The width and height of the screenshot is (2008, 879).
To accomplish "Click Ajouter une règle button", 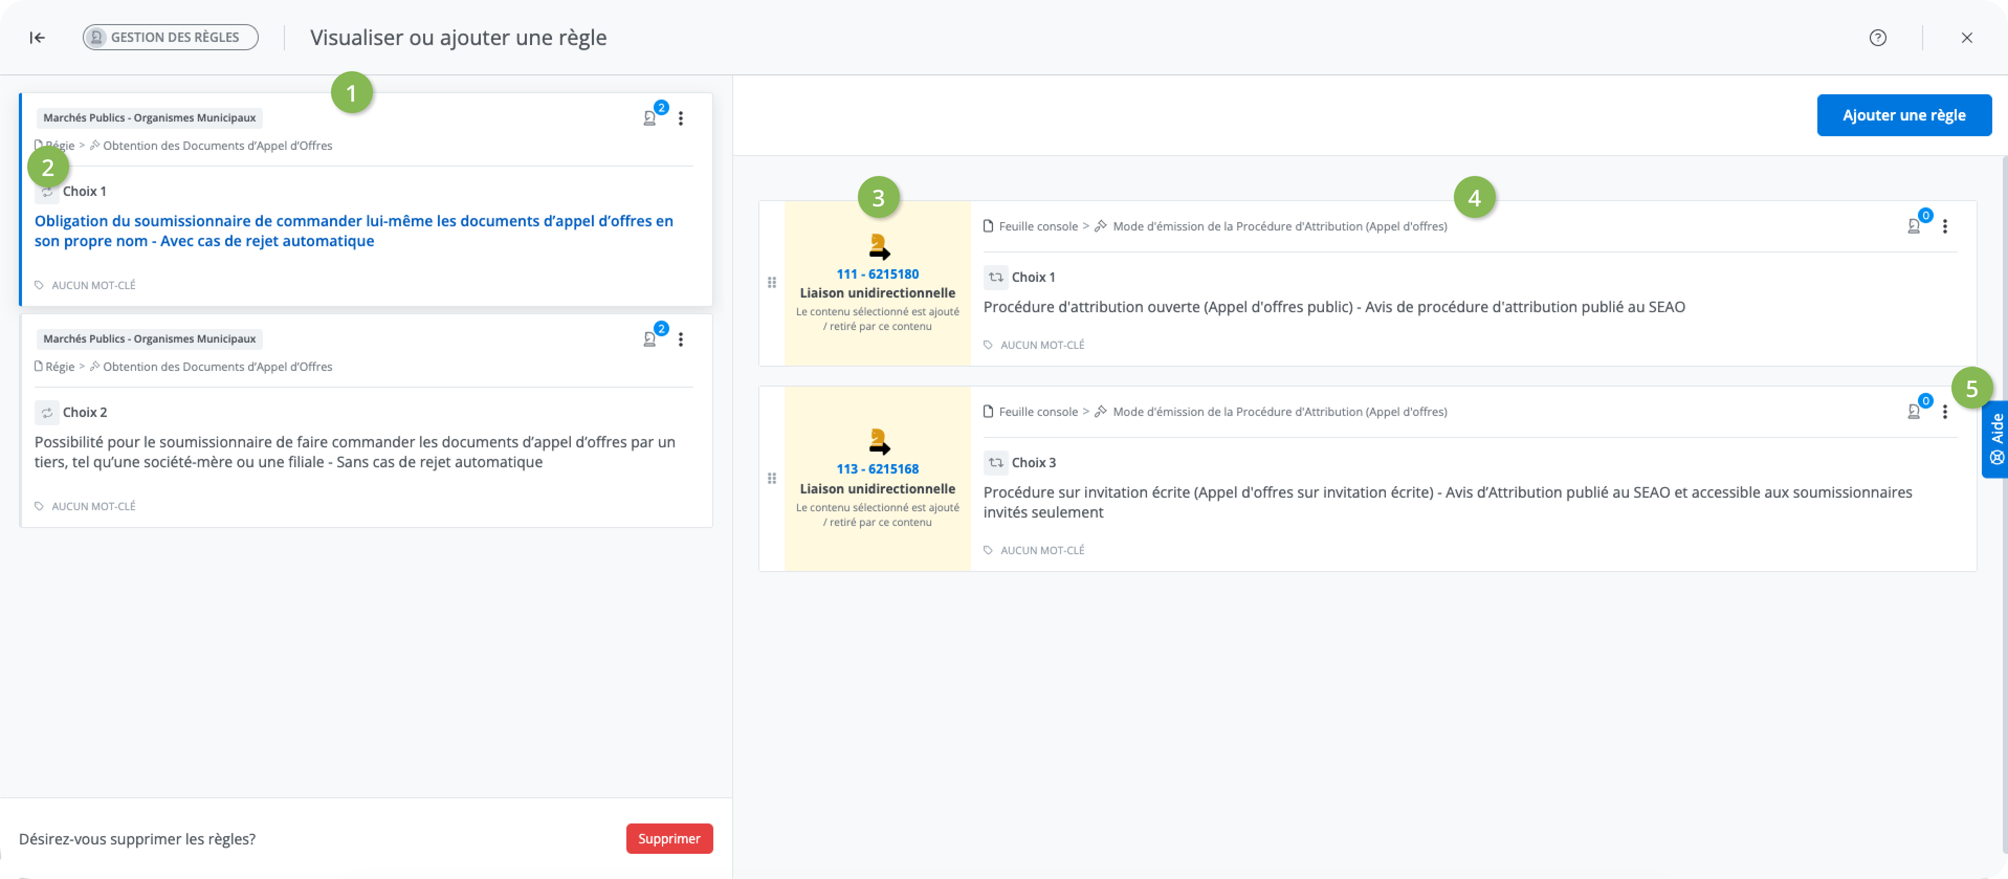I will [1904, 115].
